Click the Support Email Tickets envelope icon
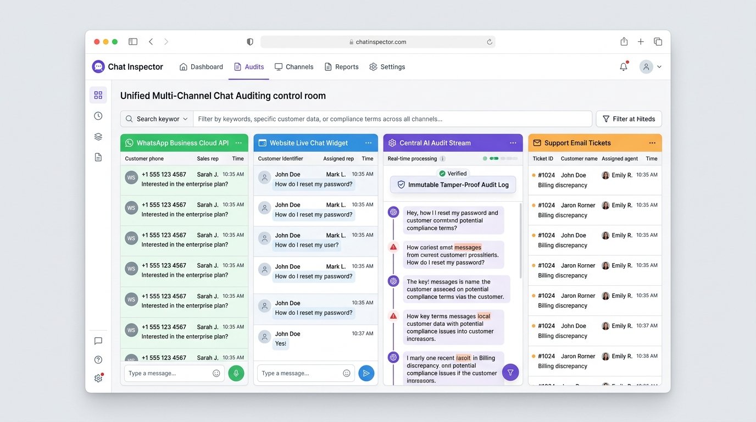 pos(537,143)
